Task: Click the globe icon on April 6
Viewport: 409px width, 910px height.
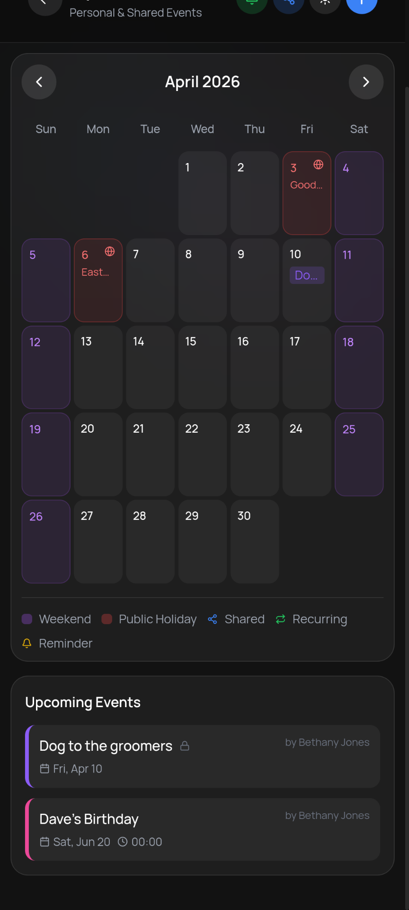Action: point(110,252)
